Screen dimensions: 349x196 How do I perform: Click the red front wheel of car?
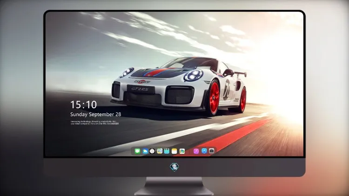[213, 97]
